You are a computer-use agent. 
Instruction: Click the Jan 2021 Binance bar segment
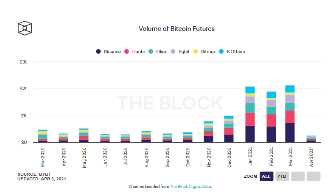tap(250, 134)
